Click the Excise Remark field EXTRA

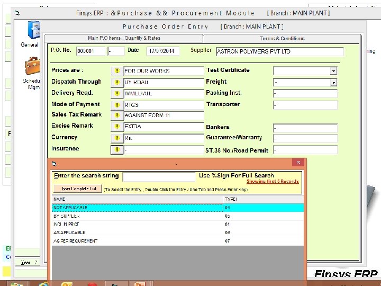click(164, 127)
